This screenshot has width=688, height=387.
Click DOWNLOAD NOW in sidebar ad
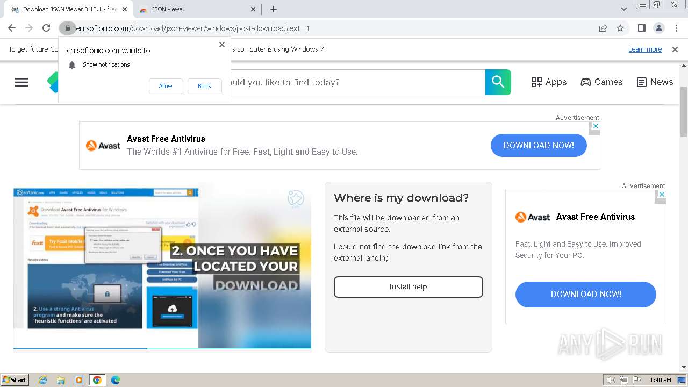[x=586, y=295]
